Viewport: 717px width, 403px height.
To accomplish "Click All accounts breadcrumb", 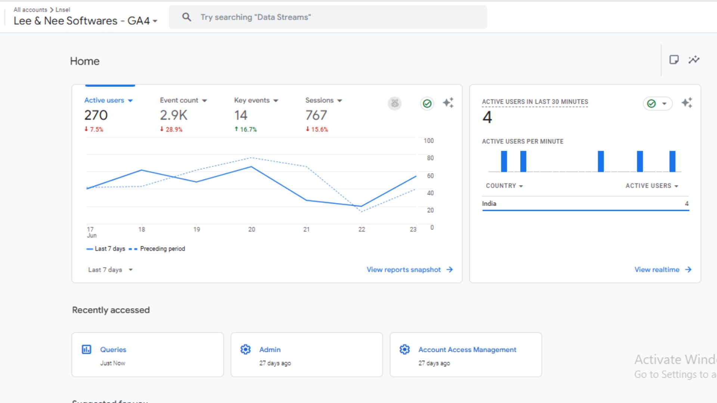I will click(x=30, y=10).
